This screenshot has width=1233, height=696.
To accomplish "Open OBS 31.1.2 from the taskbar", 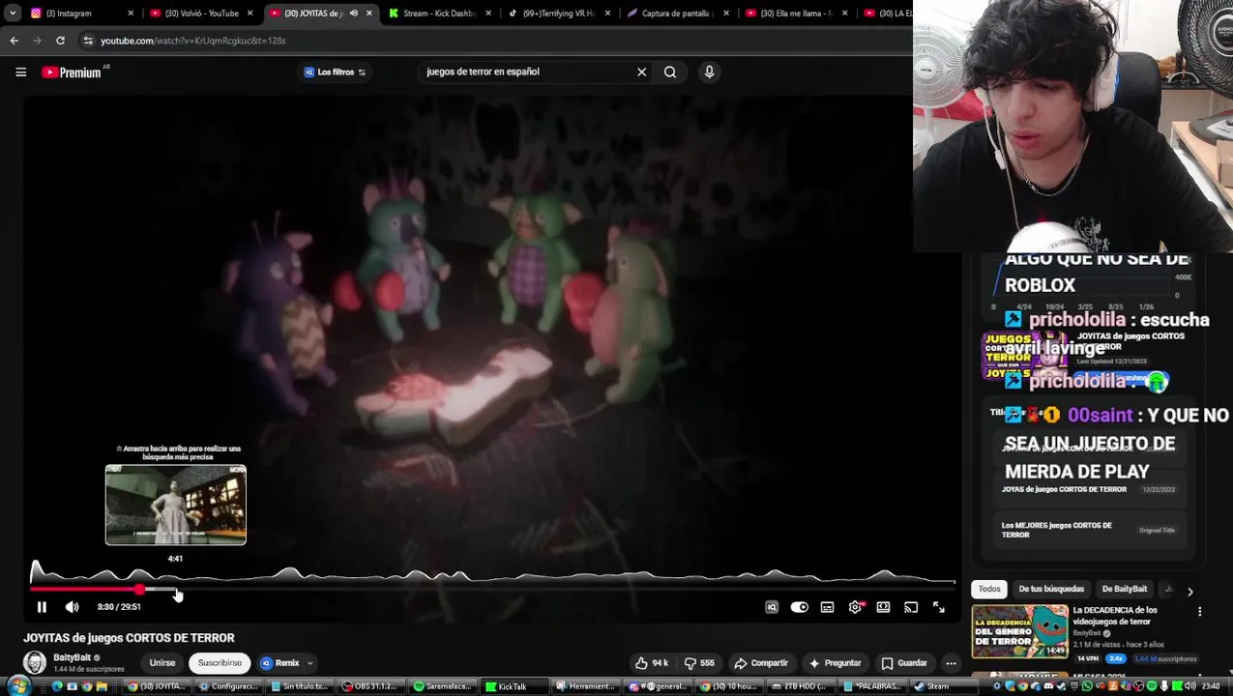I will [x=369, y=686].
